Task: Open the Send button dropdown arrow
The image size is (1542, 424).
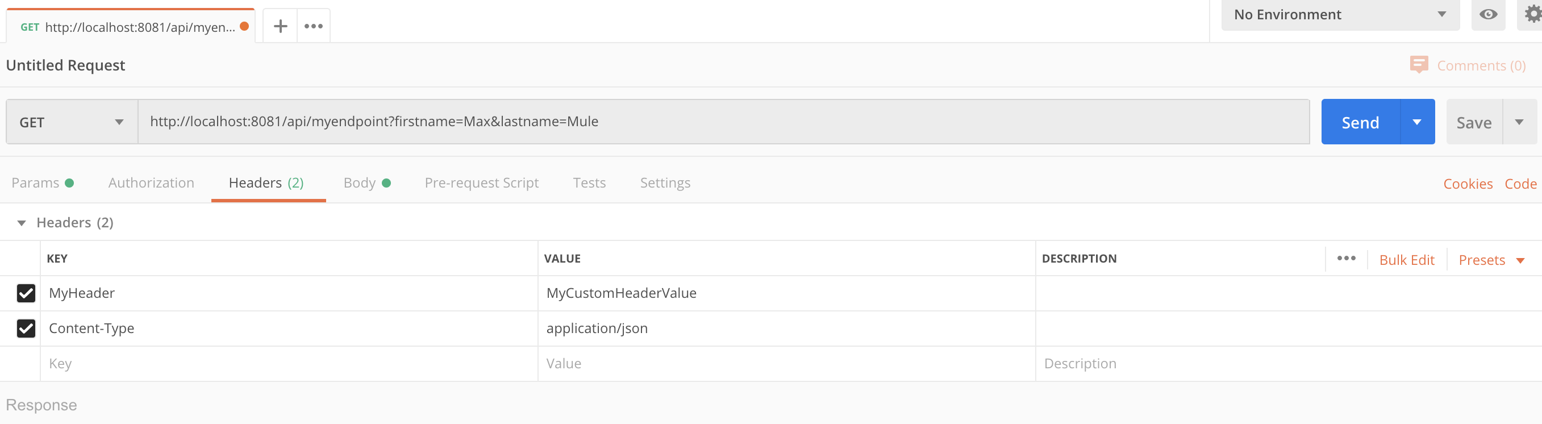Action: click(1417, 122)
